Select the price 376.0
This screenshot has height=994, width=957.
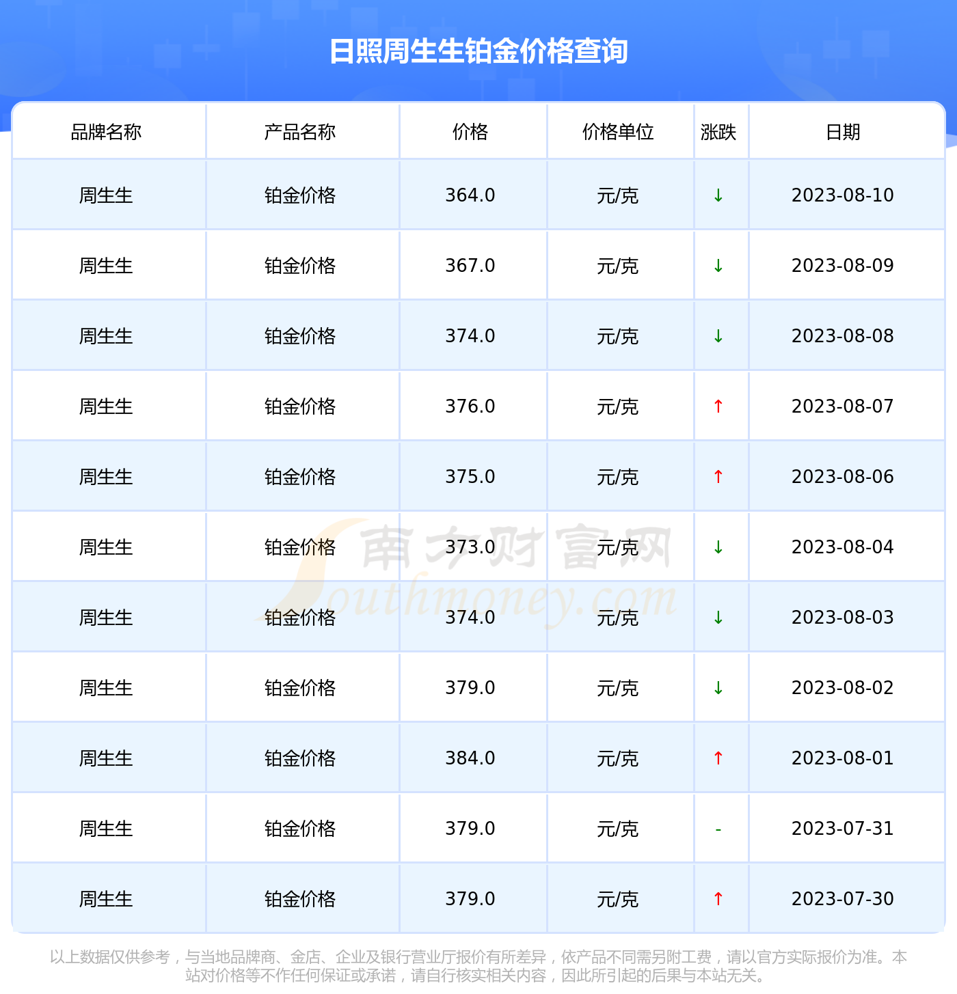[470, 406]
